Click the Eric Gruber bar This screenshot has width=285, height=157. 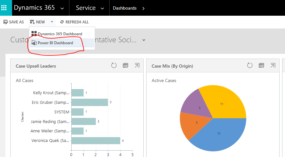coord(90,102)
